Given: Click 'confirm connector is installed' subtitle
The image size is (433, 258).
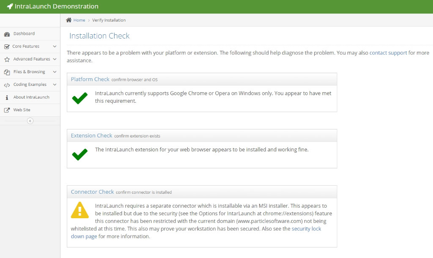Looking at the screenshot, I should [x=144, y=192].
